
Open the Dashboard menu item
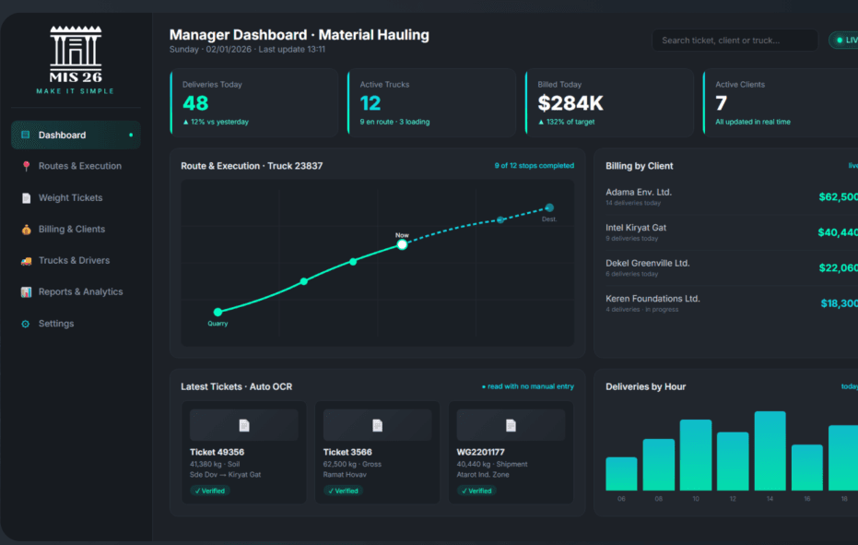[76, 135]
